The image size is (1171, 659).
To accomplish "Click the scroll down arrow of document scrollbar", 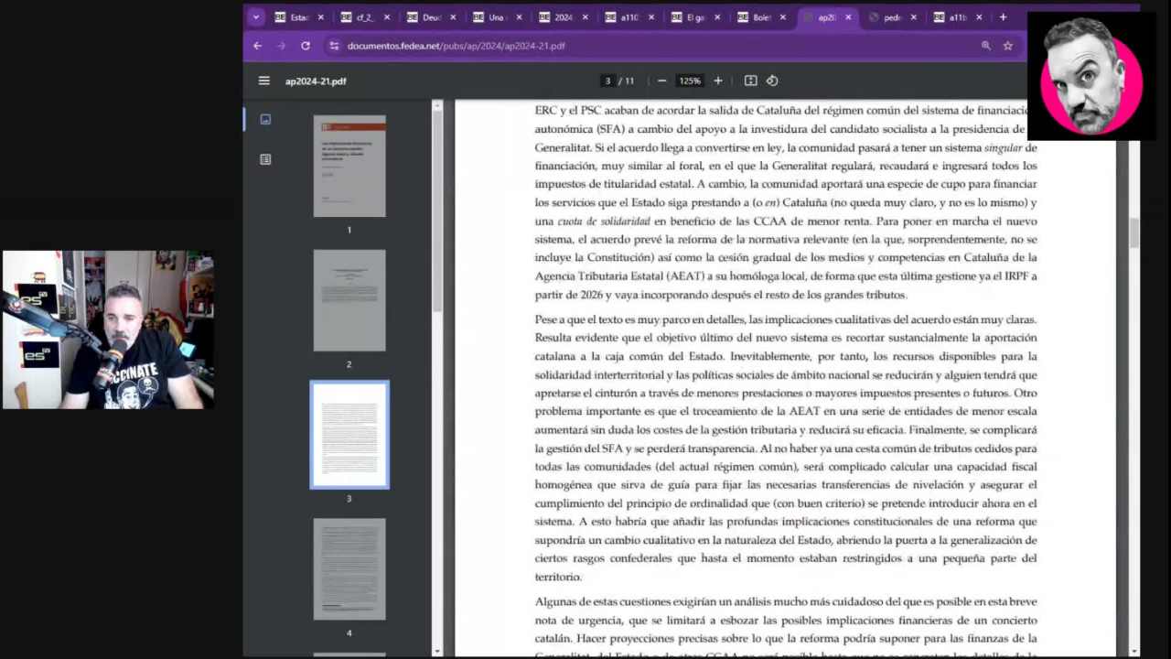I will [1134, 651].
